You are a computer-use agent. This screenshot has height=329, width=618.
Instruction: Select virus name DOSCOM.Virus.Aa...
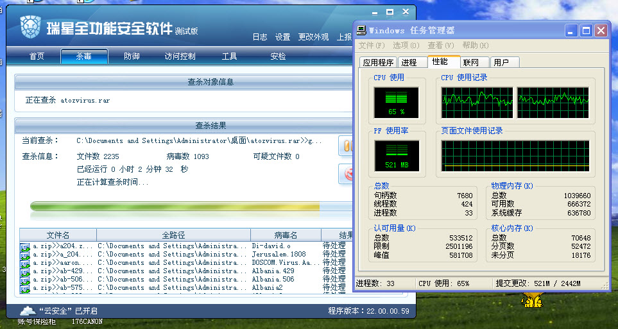(x=286, y=262)
